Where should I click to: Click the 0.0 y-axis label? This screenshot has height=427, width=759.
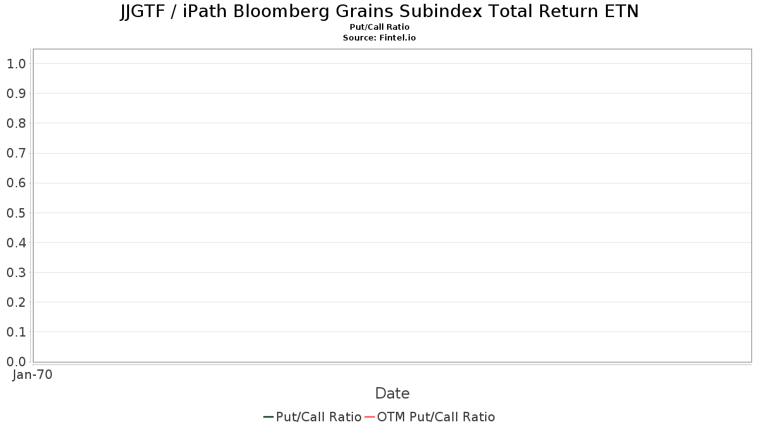pyautogui.click(x=16, y=361)
